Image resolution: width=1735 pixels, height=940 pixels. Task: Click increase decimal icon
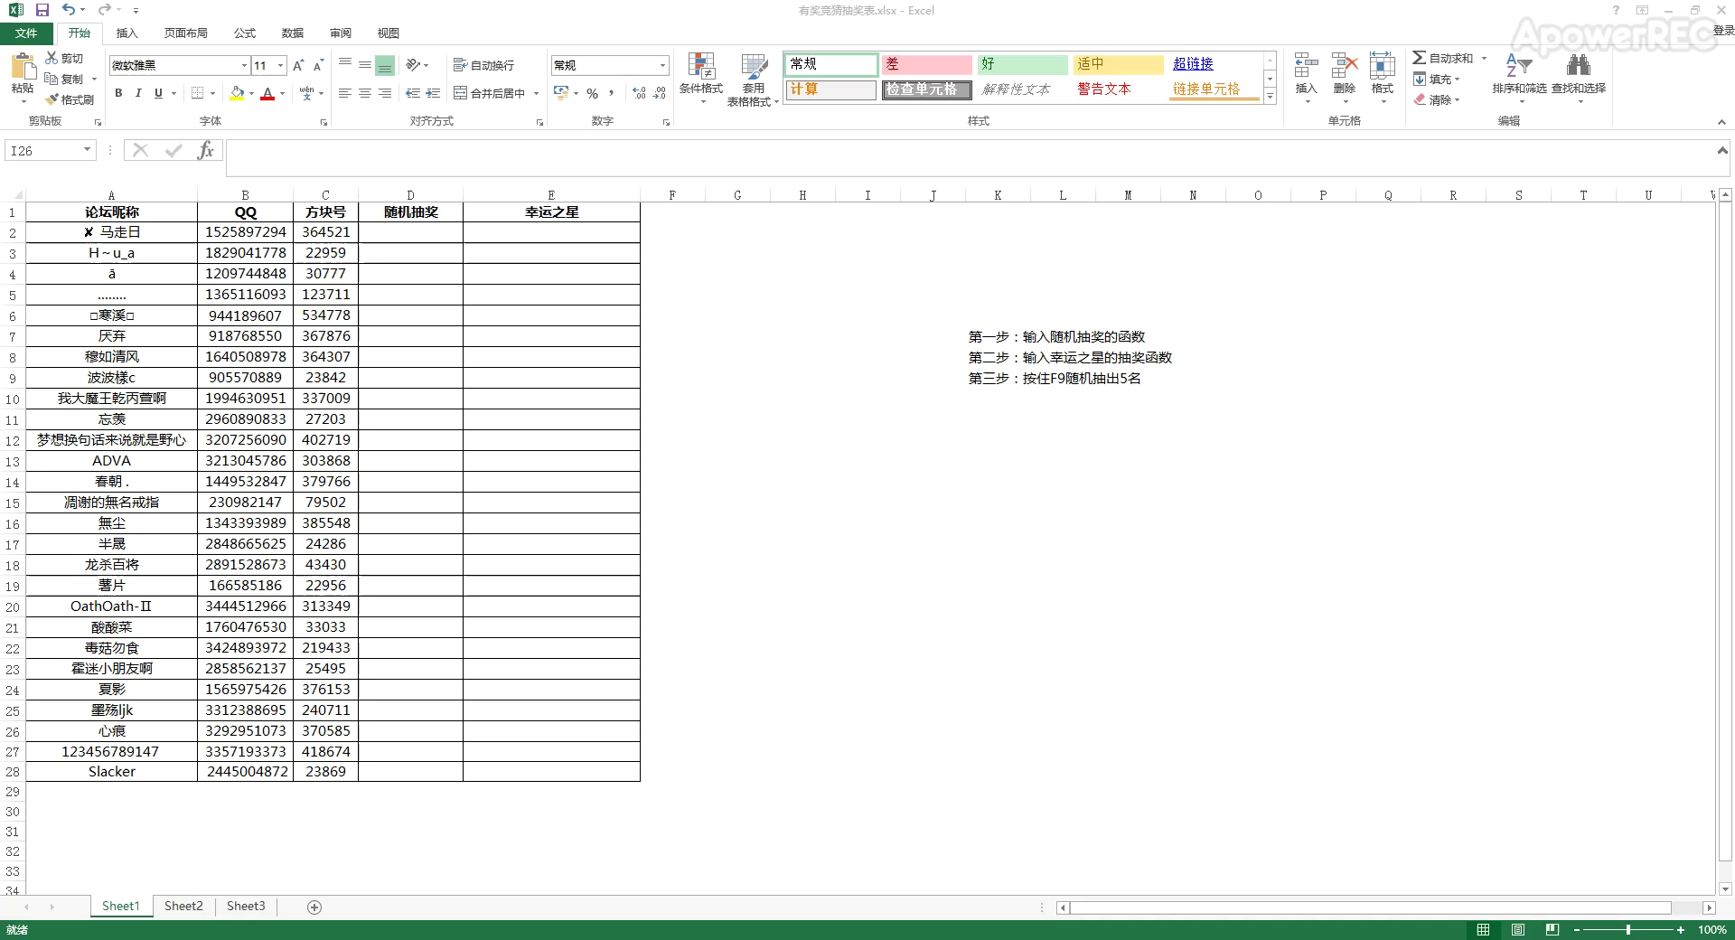coord(640,93)
